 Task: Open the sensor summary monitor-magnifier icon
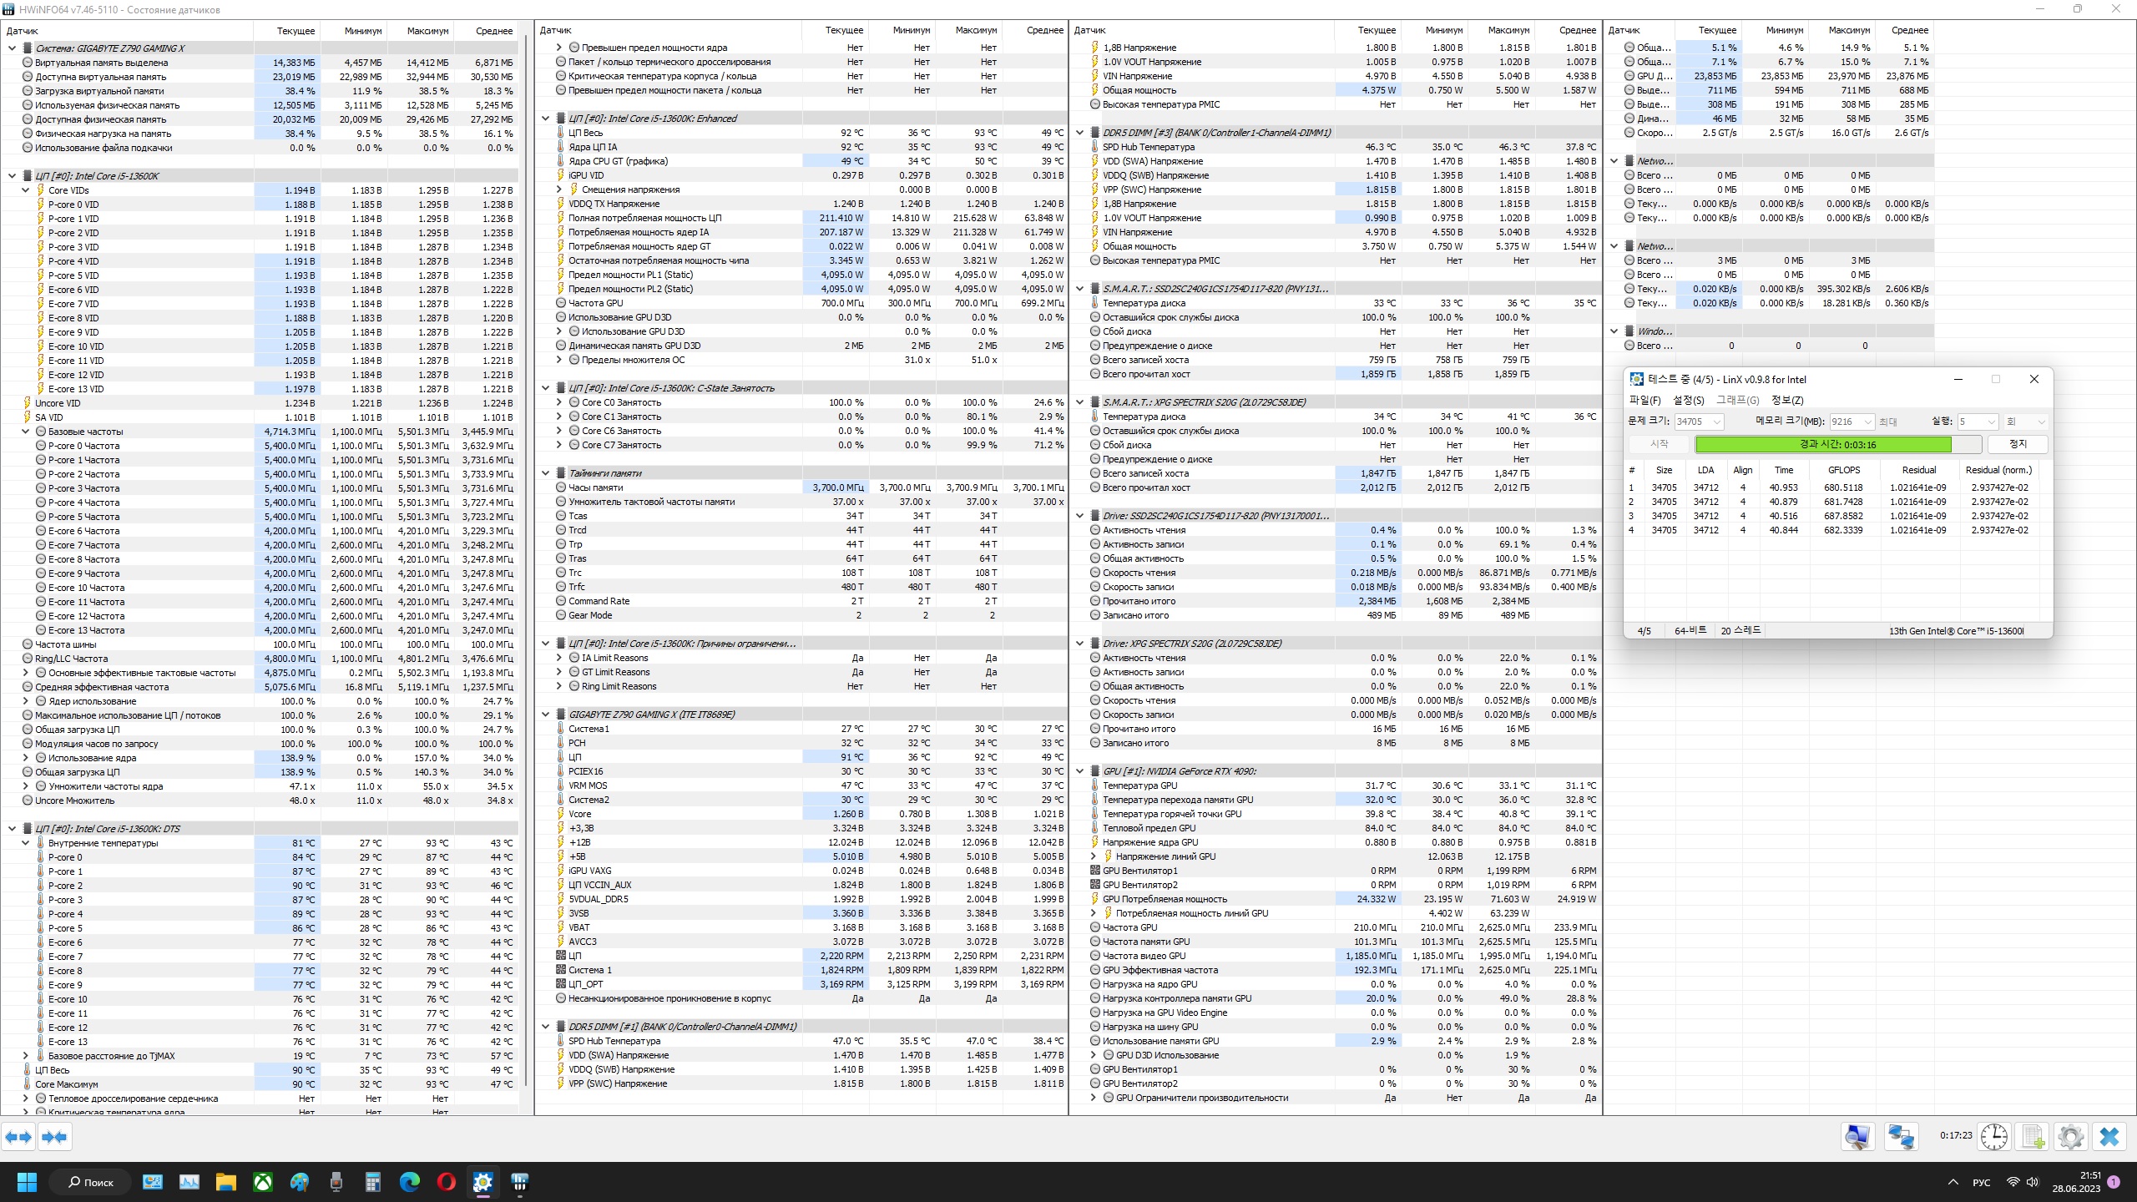coord(1857,1137)
